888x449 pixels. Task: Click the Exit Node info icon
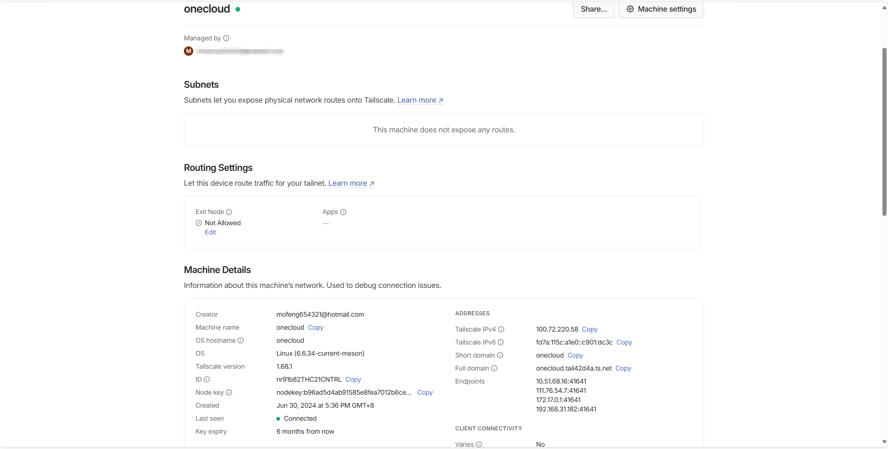(x=229, y=212)
